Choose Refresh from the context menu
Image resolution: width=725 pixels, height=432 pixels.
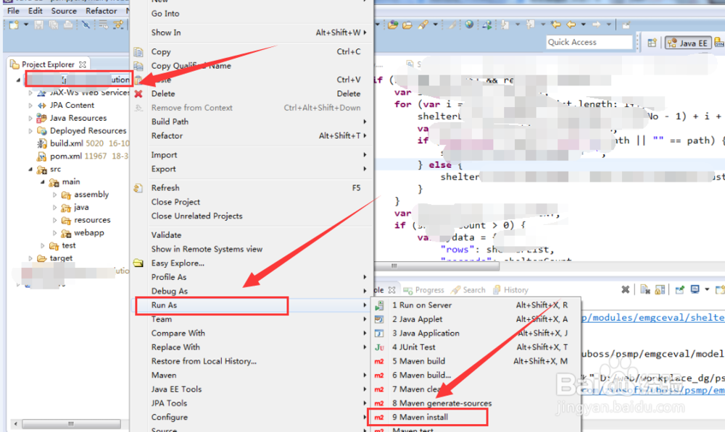coord(253,188)
